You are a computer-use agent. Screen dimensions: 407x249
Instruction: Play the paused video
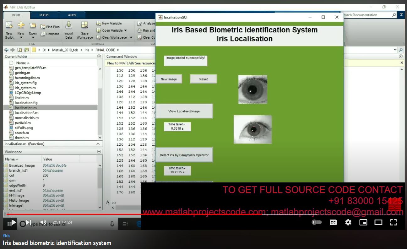pos(14,222)
